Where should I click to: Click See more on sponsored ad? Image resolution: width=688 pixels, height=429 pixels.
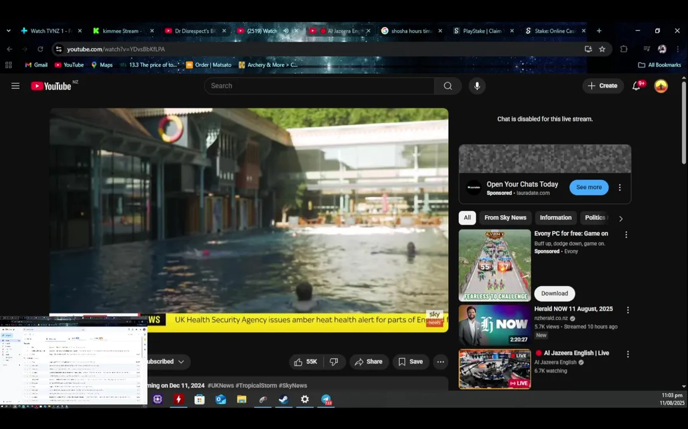click(x=589, y=187)
